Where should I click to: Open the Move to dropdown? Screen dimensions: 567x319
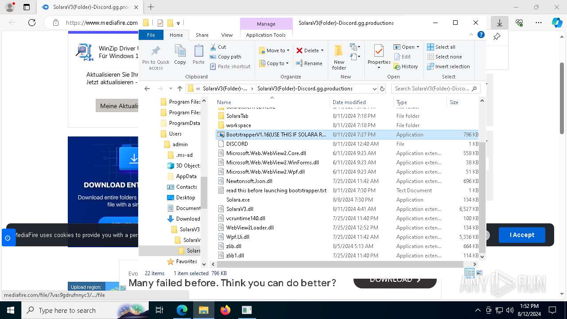[x=274, y=51]
